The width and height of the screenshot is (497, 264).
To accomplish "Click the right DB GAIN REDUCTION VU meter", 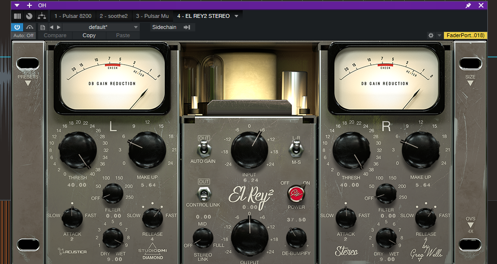I will (386, 78).
